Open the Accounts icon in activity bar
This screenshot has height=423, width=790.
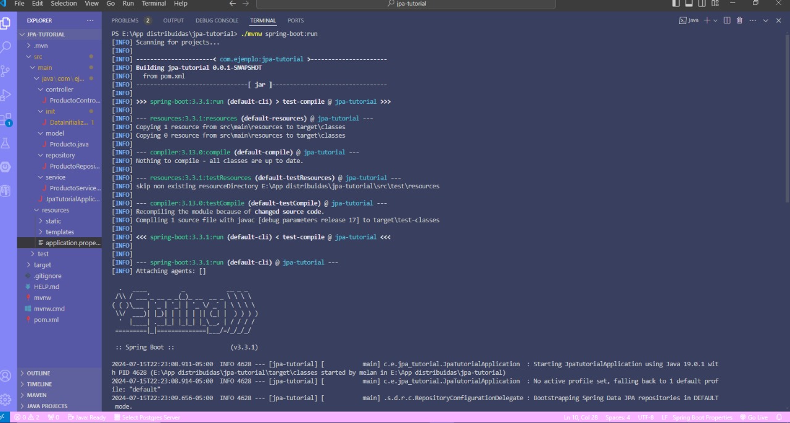[x=6, y=375]
